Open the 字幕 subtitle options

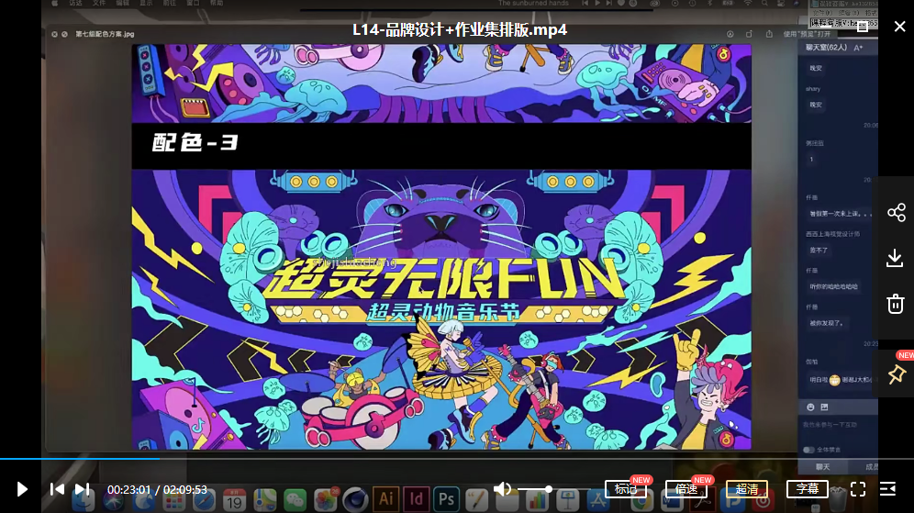click(x=808, y=489)
